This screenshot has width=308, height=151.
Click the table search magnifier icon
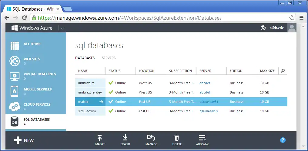click(283, 71)
